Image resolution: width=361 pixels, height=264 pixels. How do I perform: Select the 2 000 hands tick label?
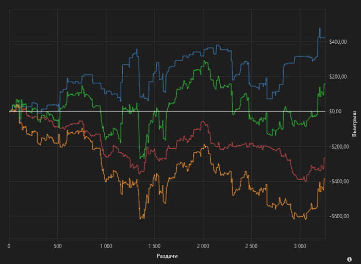click(x=203, y=246)
